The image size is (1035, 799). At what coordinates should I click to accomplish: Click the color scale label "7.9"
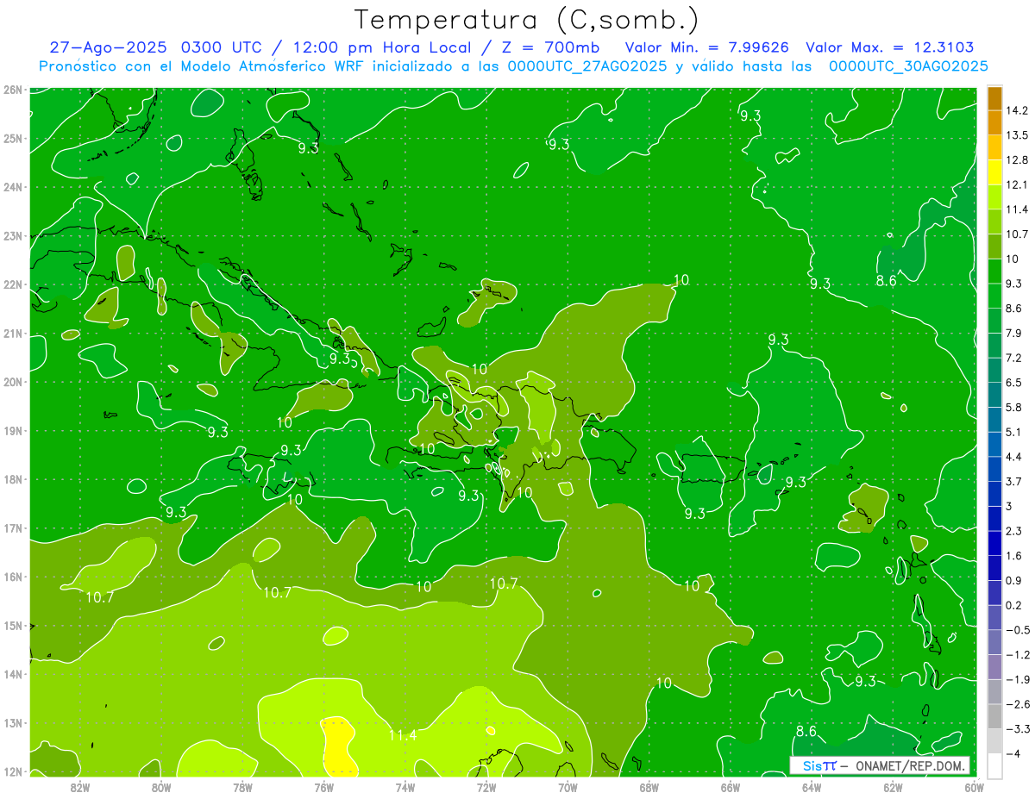pyautogui.click(x=1014, y=333)
